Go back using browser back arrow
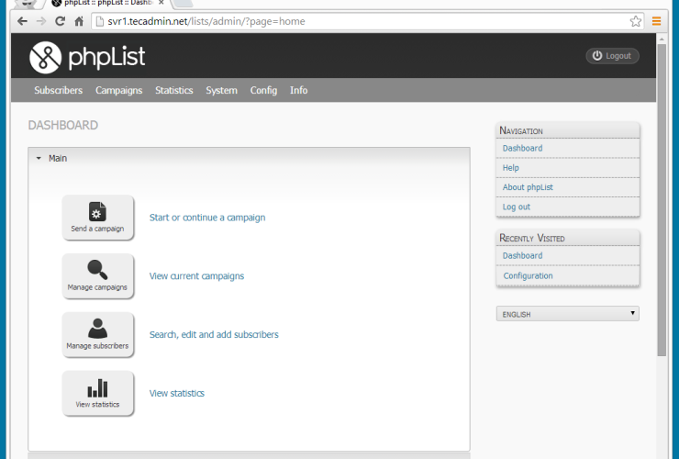679x459 pixels. [22, 21]
